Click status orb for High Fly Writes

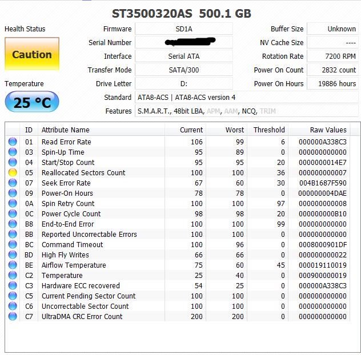[x=13, y=255]
